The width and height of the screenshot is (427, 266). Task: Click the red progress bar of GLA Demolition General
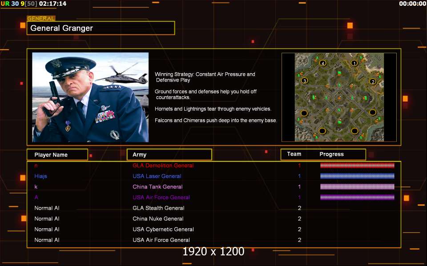tap(357, 165)
